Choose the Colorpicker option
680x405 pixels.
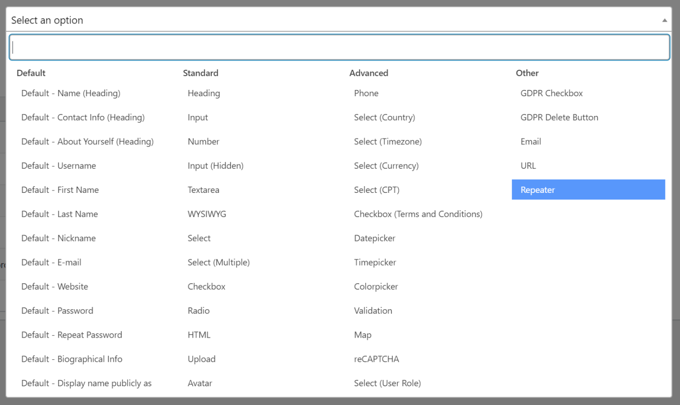tap(422, 286)
